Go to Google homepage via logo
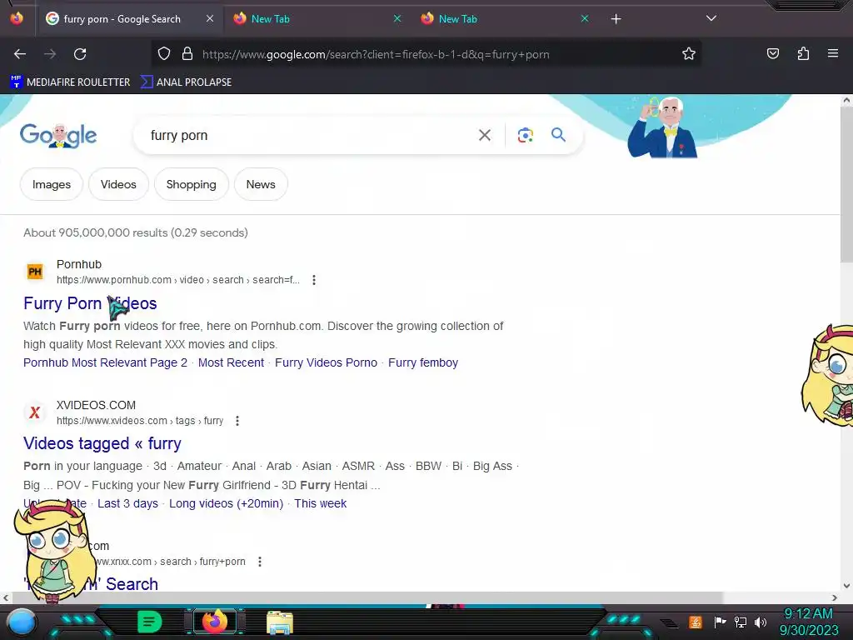This screenshot has height=640, width=853. pos(58,136)
